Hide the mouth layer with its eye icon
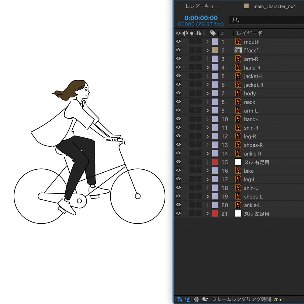 tap(178, 42)
